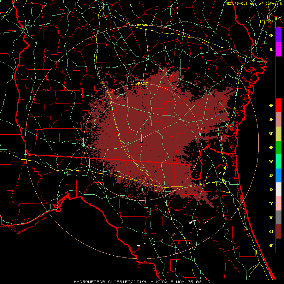
Task: Click the purple RF legend swatch
Action: point(279,35)
